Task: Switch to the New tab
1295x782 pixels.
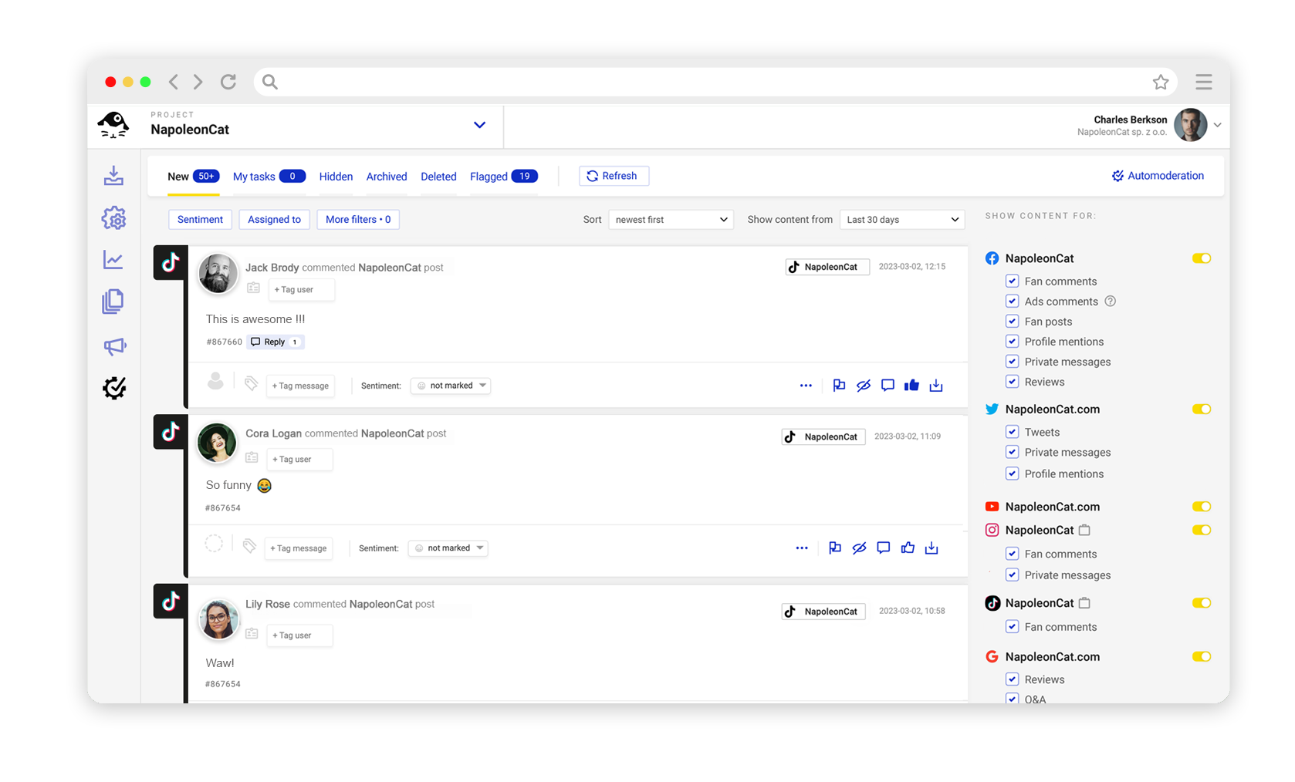Action: point(193,177)
